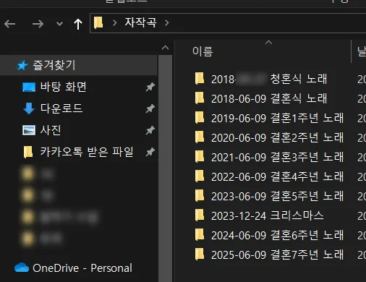Click the navigation pane vertical scrollbar track
The height and width of the screenshot is (282, 366).
(165, 168)
